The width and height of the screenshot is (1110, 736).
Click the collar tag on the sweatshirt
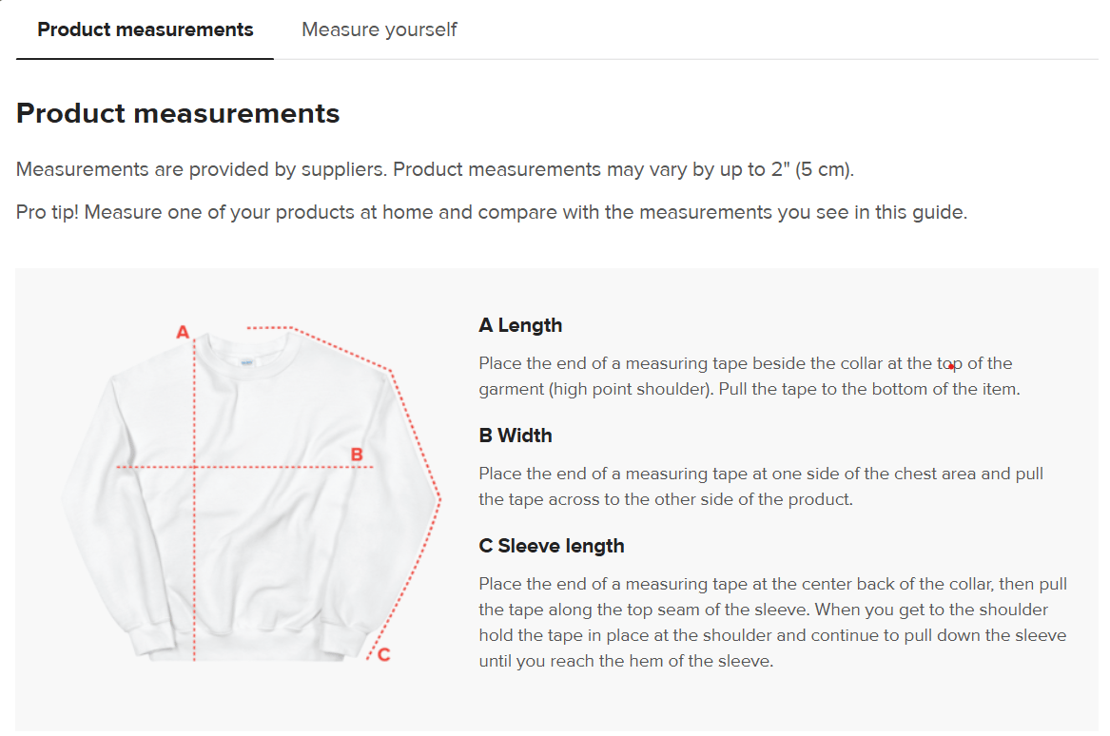(247, 362)
